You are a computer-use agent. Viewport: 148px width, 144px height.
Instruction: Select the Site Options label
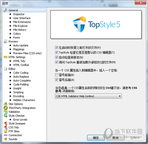coord(16,104)
